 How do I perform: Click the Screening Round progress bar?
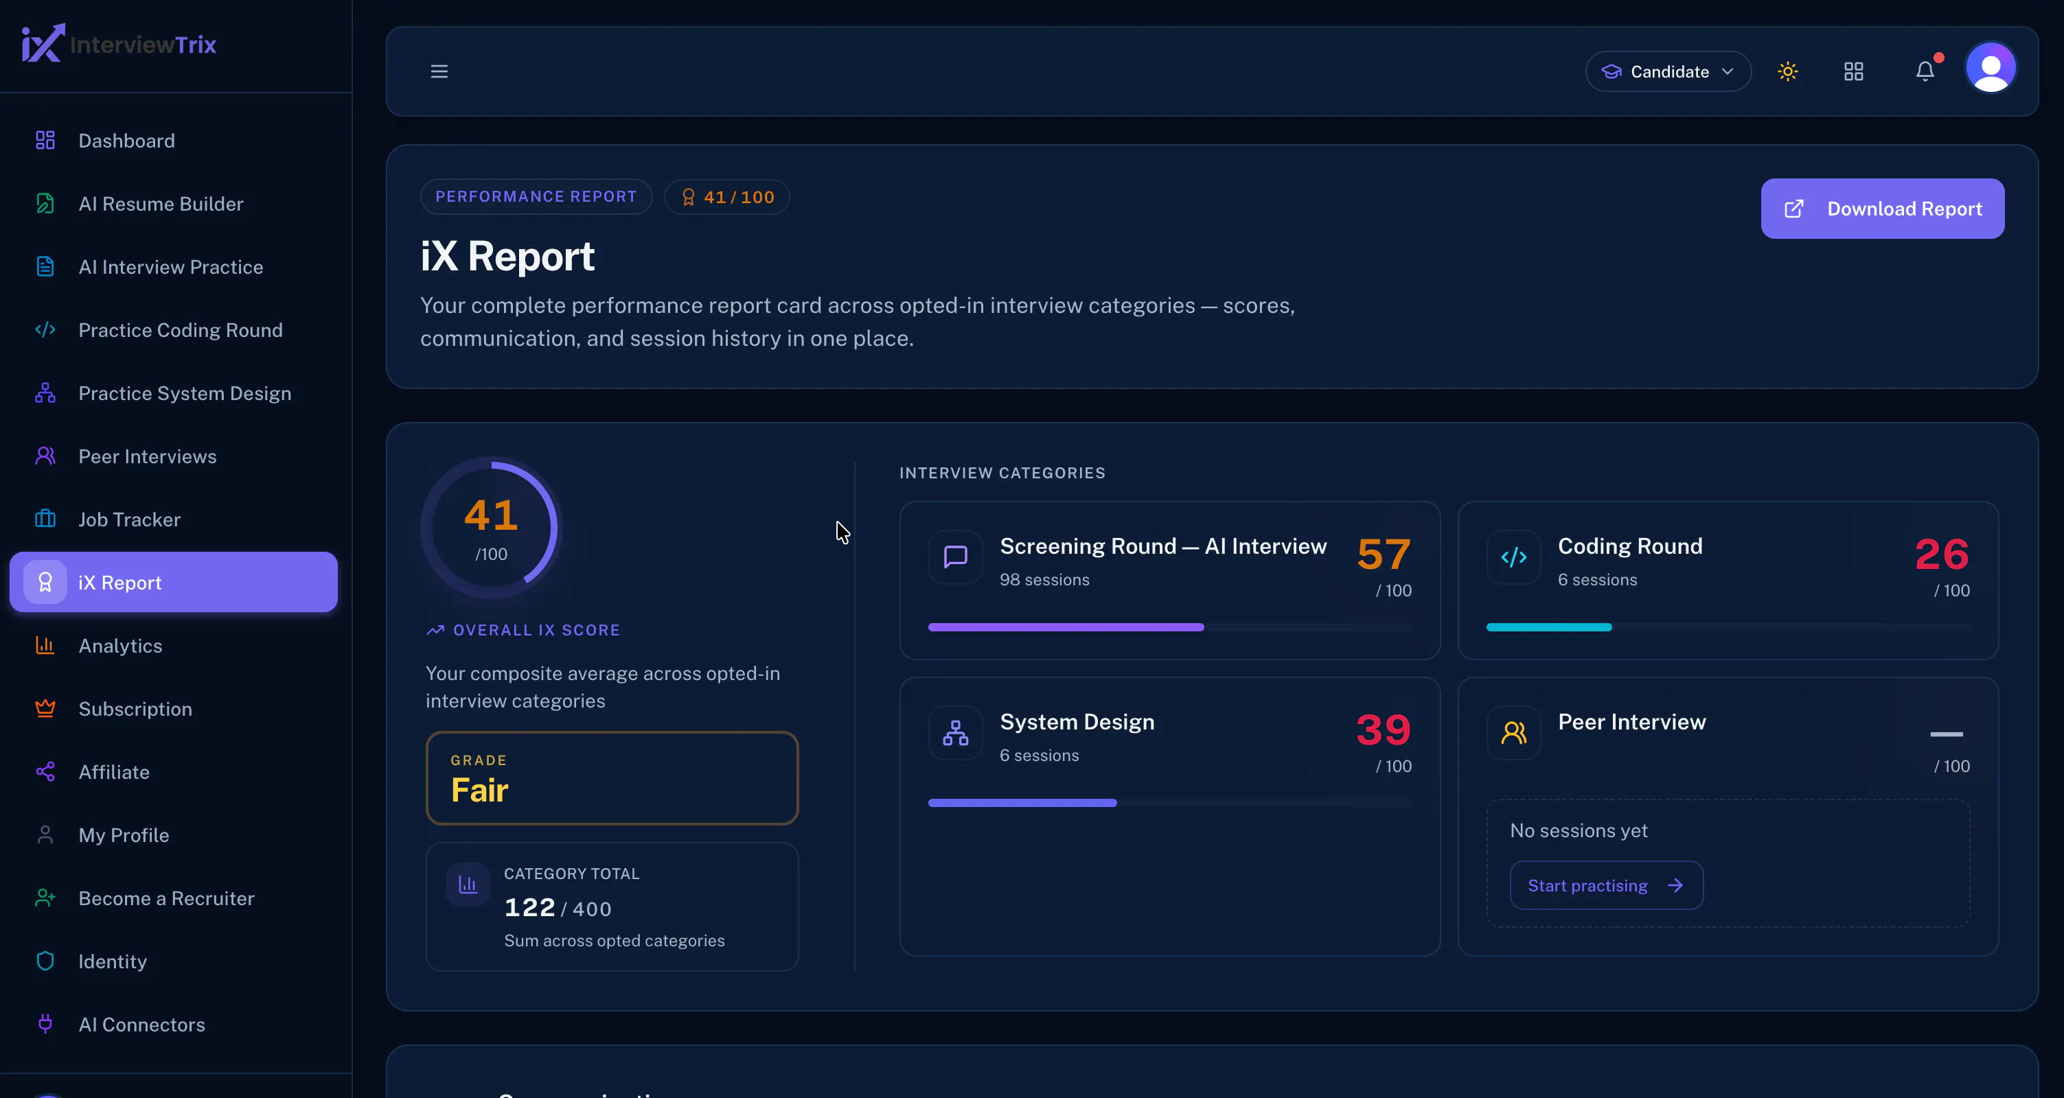click(1169, 627)
